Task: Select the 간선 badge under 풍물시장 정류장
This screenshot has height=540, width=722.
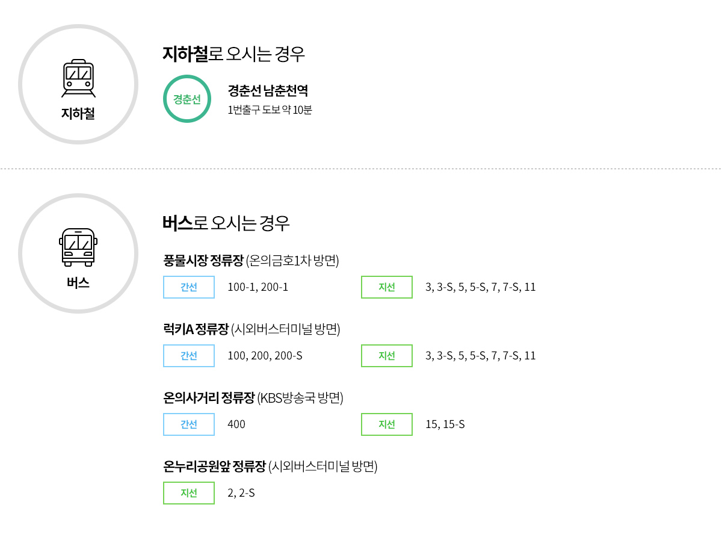Action: [189, 287]
